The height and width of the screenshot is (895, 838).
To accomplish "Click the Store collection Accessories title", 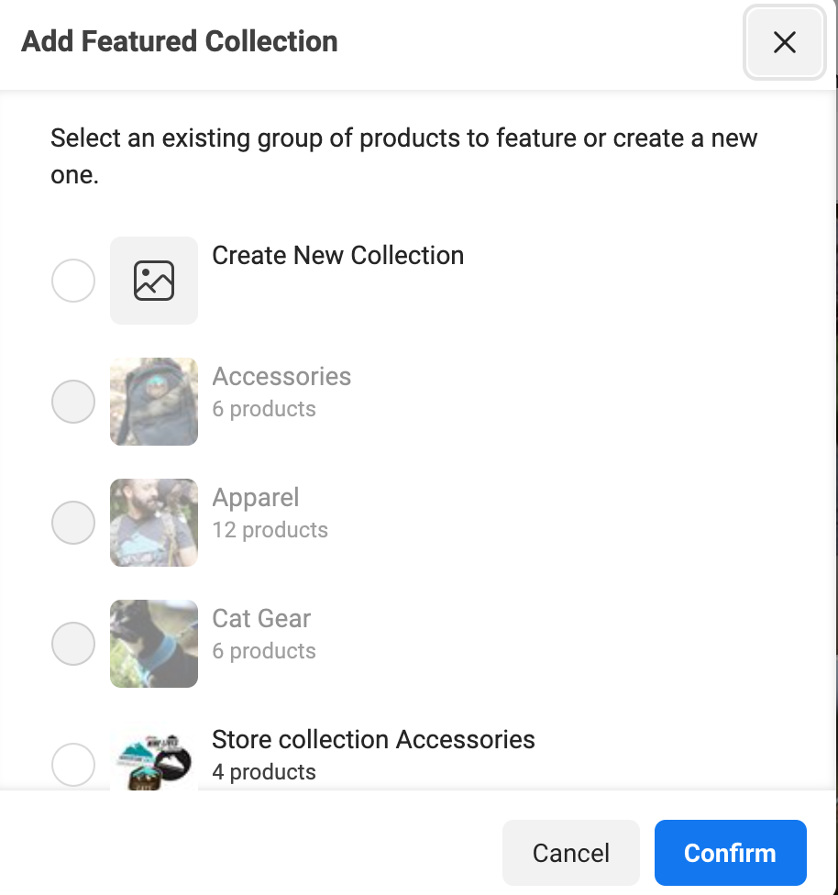I will tap(373, 739).
